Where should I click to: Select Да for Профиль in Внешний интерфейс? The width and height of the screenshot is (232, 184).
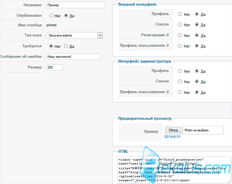tap(197, 14)
